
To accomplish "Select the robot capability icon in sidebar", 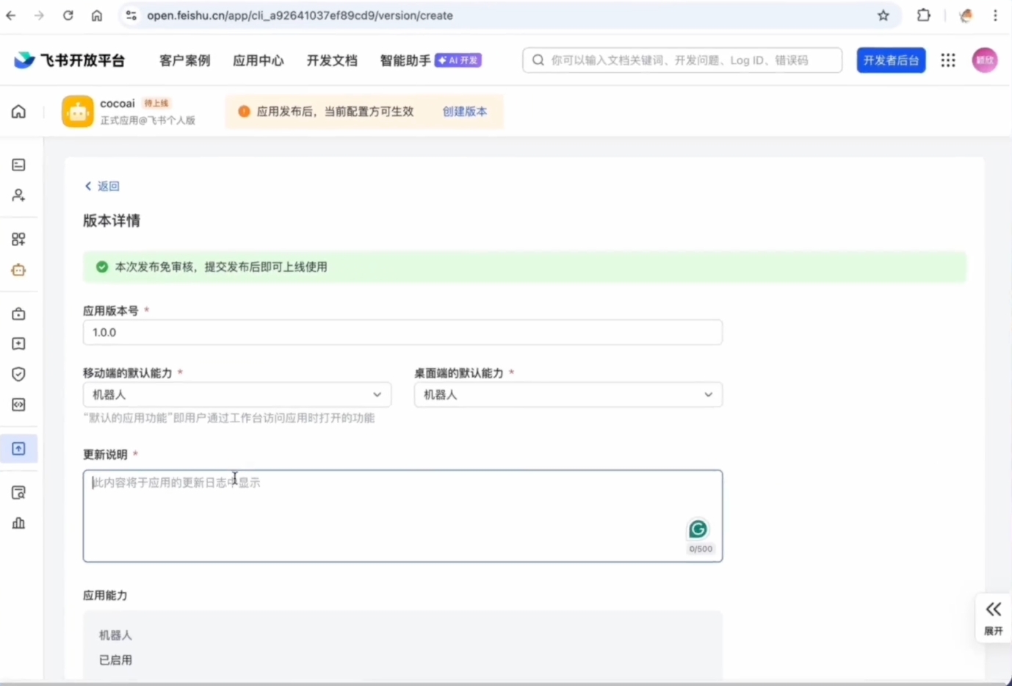I will [x=18, y=270].
